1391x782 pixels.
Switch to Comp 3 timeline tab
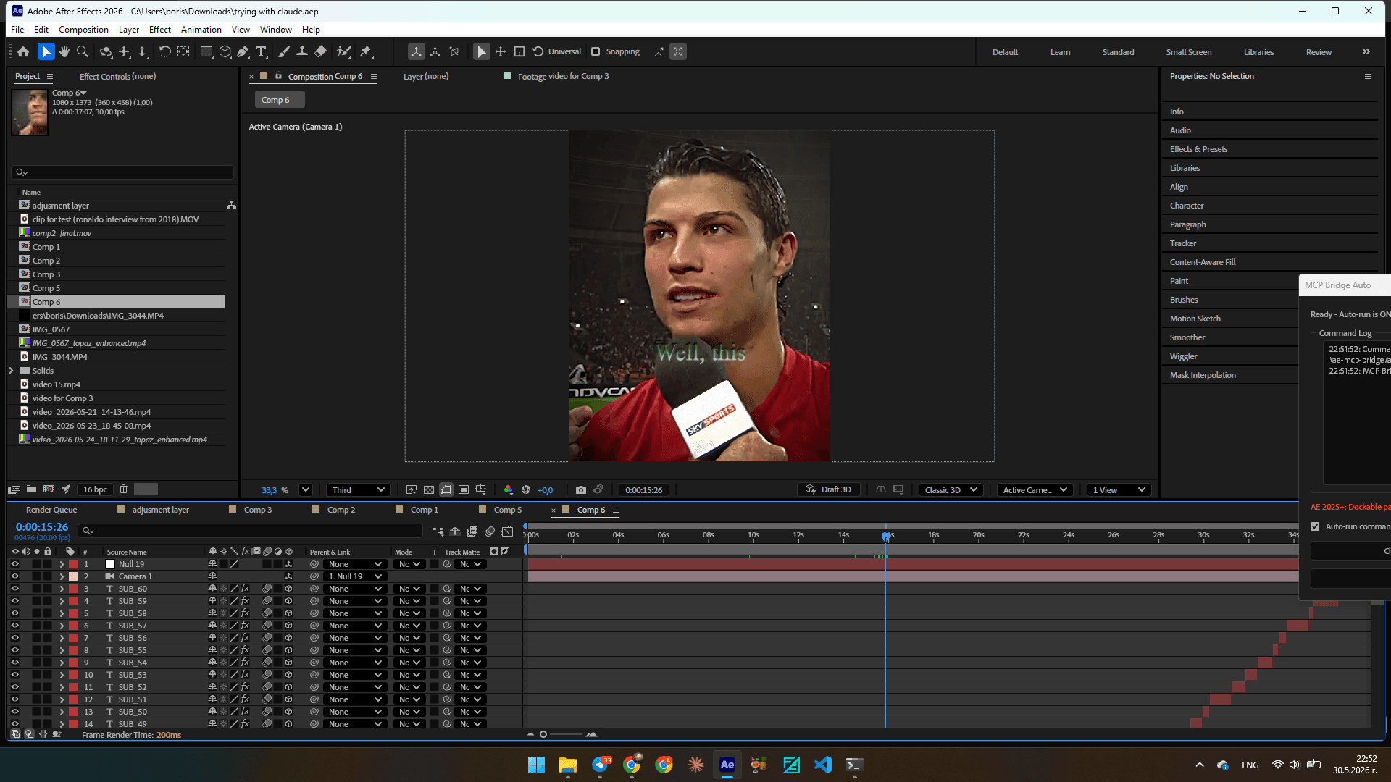coord(257,510)
